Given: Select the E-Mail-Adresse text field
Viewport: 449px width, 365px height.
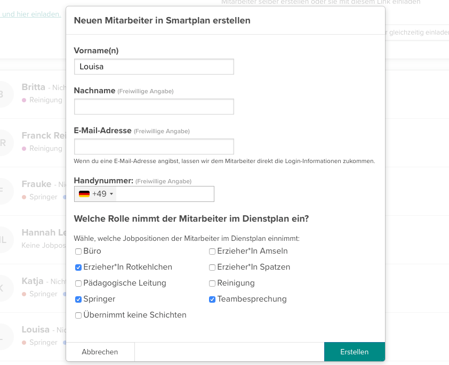Looking at the screenshot, I should coord(154,147).
